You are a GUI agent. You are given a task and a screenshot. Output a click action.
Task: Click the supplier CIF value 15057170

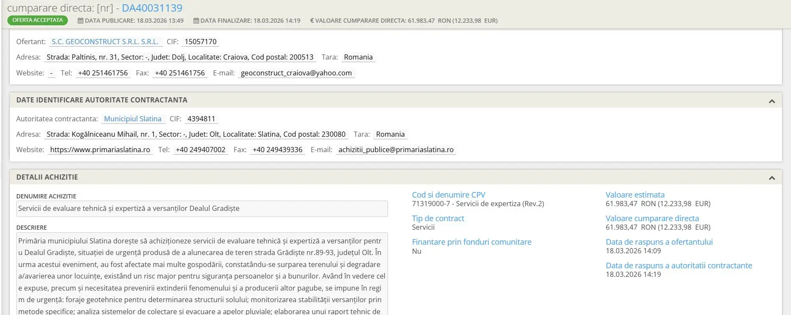click(x=201, y=42)
